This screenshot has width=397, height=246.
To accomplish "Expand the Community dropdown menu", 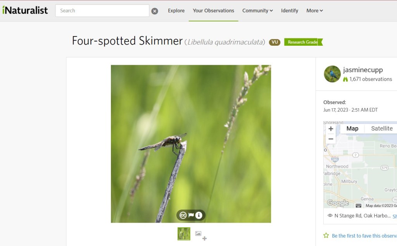I will click(x=257, y=10).
